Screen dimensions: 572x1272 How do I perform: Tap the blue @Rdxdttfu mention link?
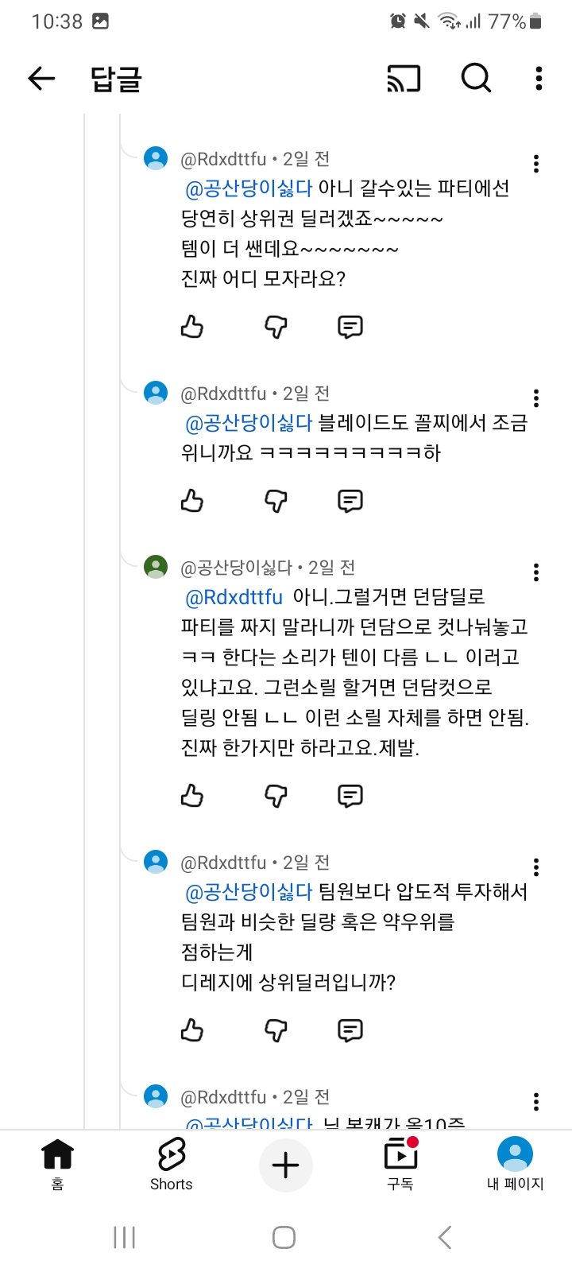pos(234,597)
